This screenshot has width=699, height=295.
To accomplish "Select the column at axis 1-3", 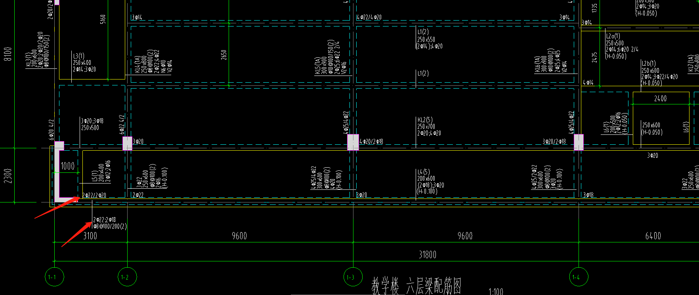I will (x=353, y=142).
